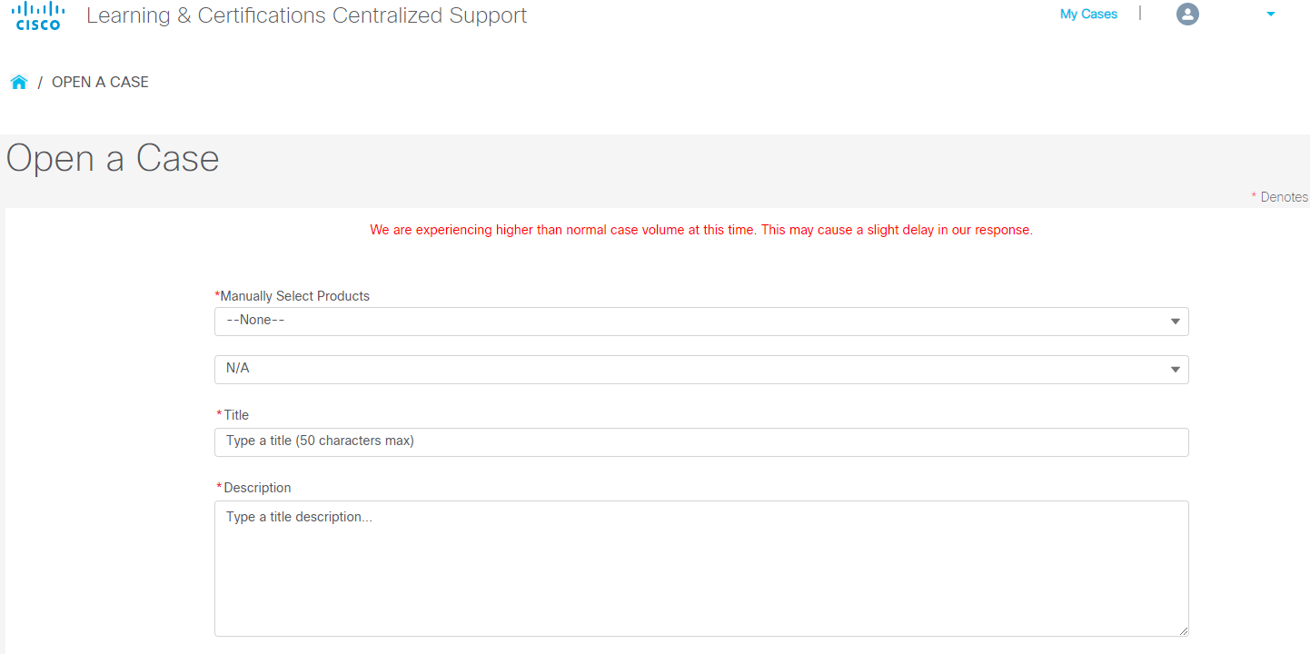Click into the Description text area

click(701, 569)
